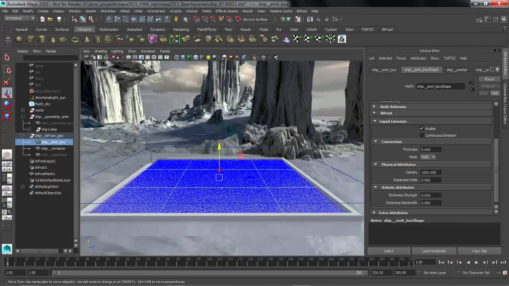Click the Attribute Editor vertical scrollbar
509x286 pixels.
click(x=496, y=171)
